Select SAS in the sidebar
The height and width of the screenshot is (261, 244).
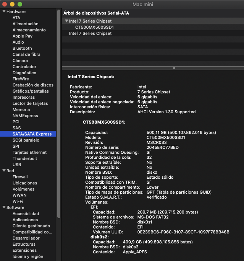[16, 128]
